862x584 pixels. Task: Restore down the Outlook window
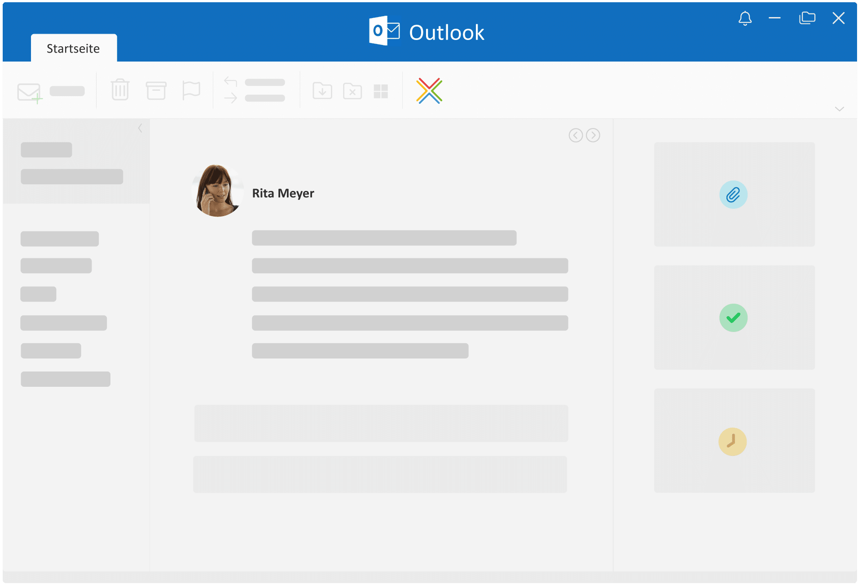tap(807, 18)
